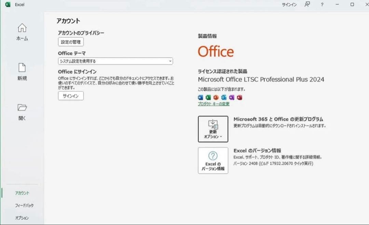Create a new workbook via 新規
This screenshot has width=369, height=225.
click(22, 72)
